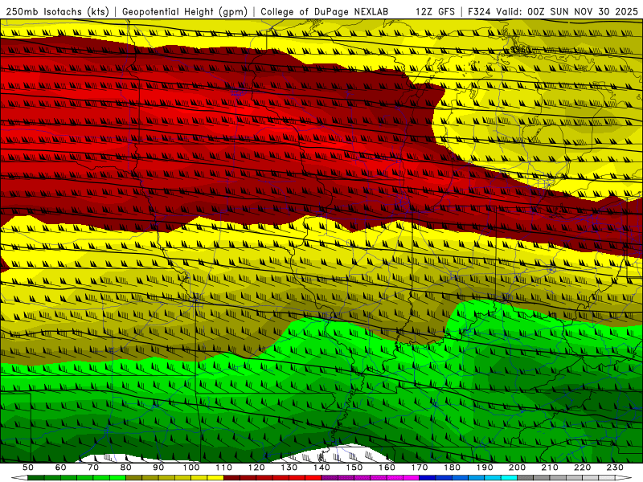Click the "250mb Isotachs (kts)" title text
Viewport: 643px width, 482px height.
click(57, 11)
